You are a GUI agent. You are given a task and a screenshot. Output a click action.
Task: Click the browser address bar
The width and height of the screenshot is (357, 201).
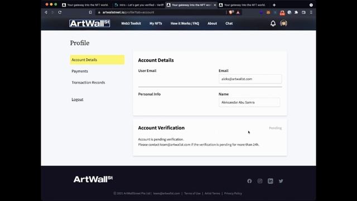(x=161, y=12)
